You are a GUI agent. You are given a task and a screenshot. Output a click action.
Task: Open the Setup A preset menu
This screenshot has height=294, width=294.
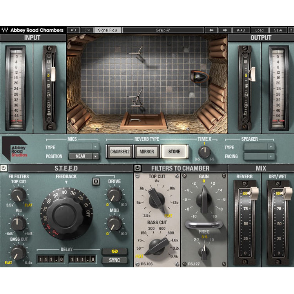[162, 30]
